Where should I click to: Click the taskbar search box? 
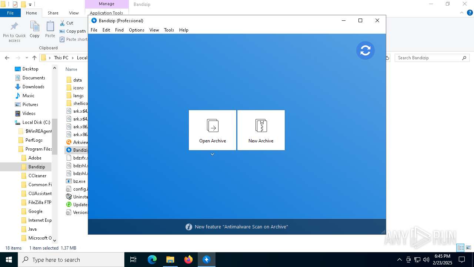(x=71, y=260)
